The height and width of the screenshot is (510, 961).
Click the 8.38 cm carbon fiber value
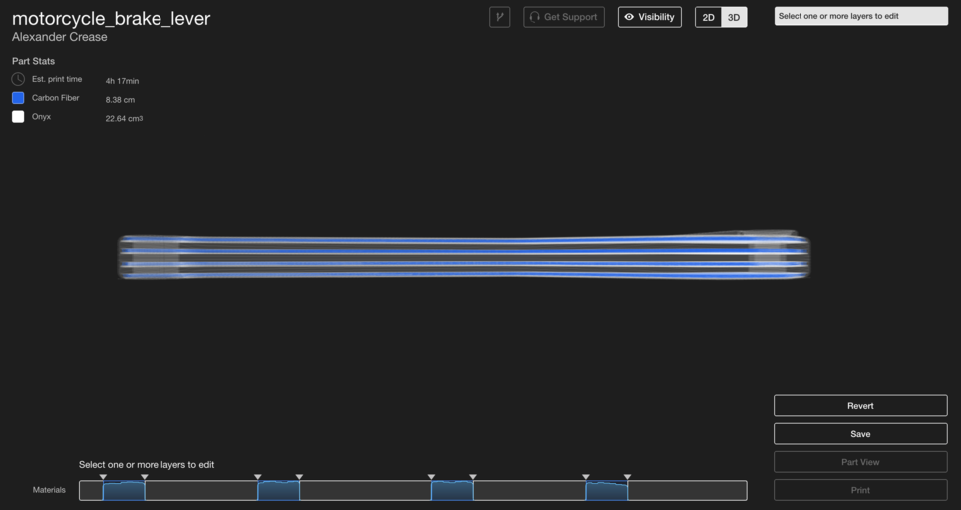(120, 100)
